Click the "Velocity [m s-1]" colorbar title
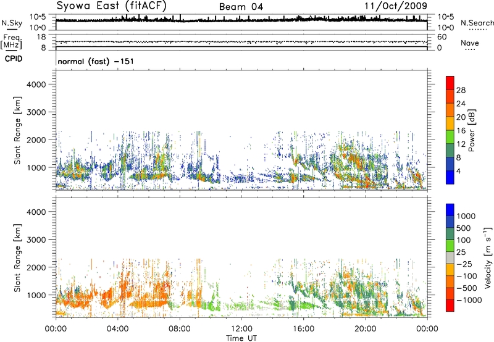This screenshot has height=342, width=494. pos(488,258)
